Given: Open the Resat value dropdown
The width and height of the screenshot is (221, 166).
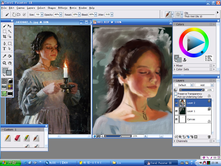Looking at the screenshot, I should pyautogui.click(x=79, y=14).
